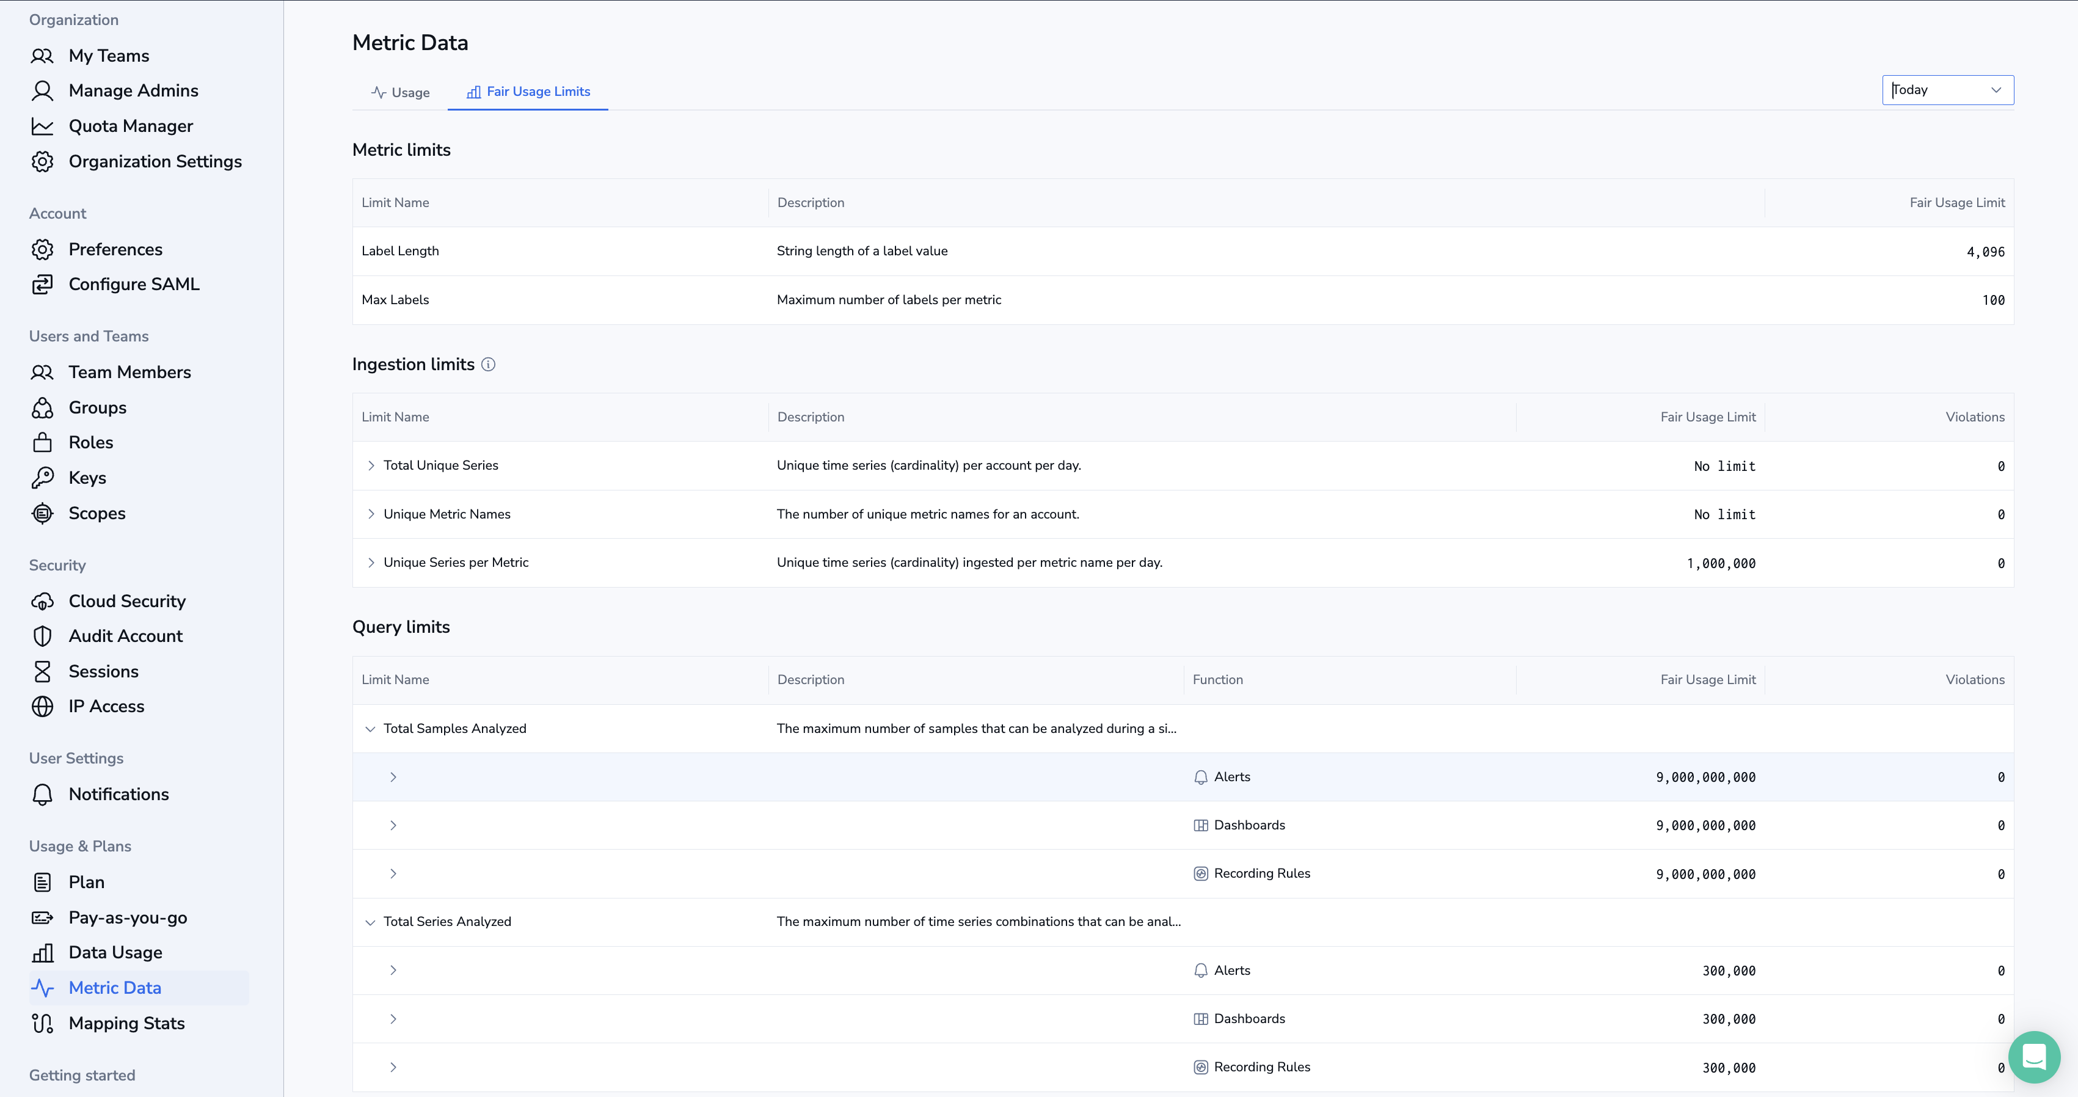The height and width of the screenshot is (1097, 2078).
Task: Click the Metric Data page heading
Action: point(410,43)
